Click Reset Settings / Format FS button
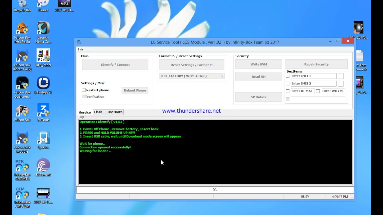Screen dimensions: 383x215 192,65
